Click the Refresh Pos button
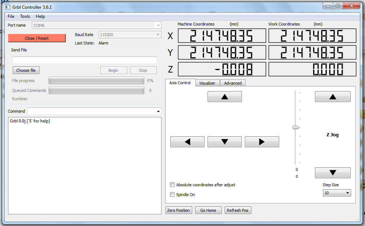 pos(237,210)
